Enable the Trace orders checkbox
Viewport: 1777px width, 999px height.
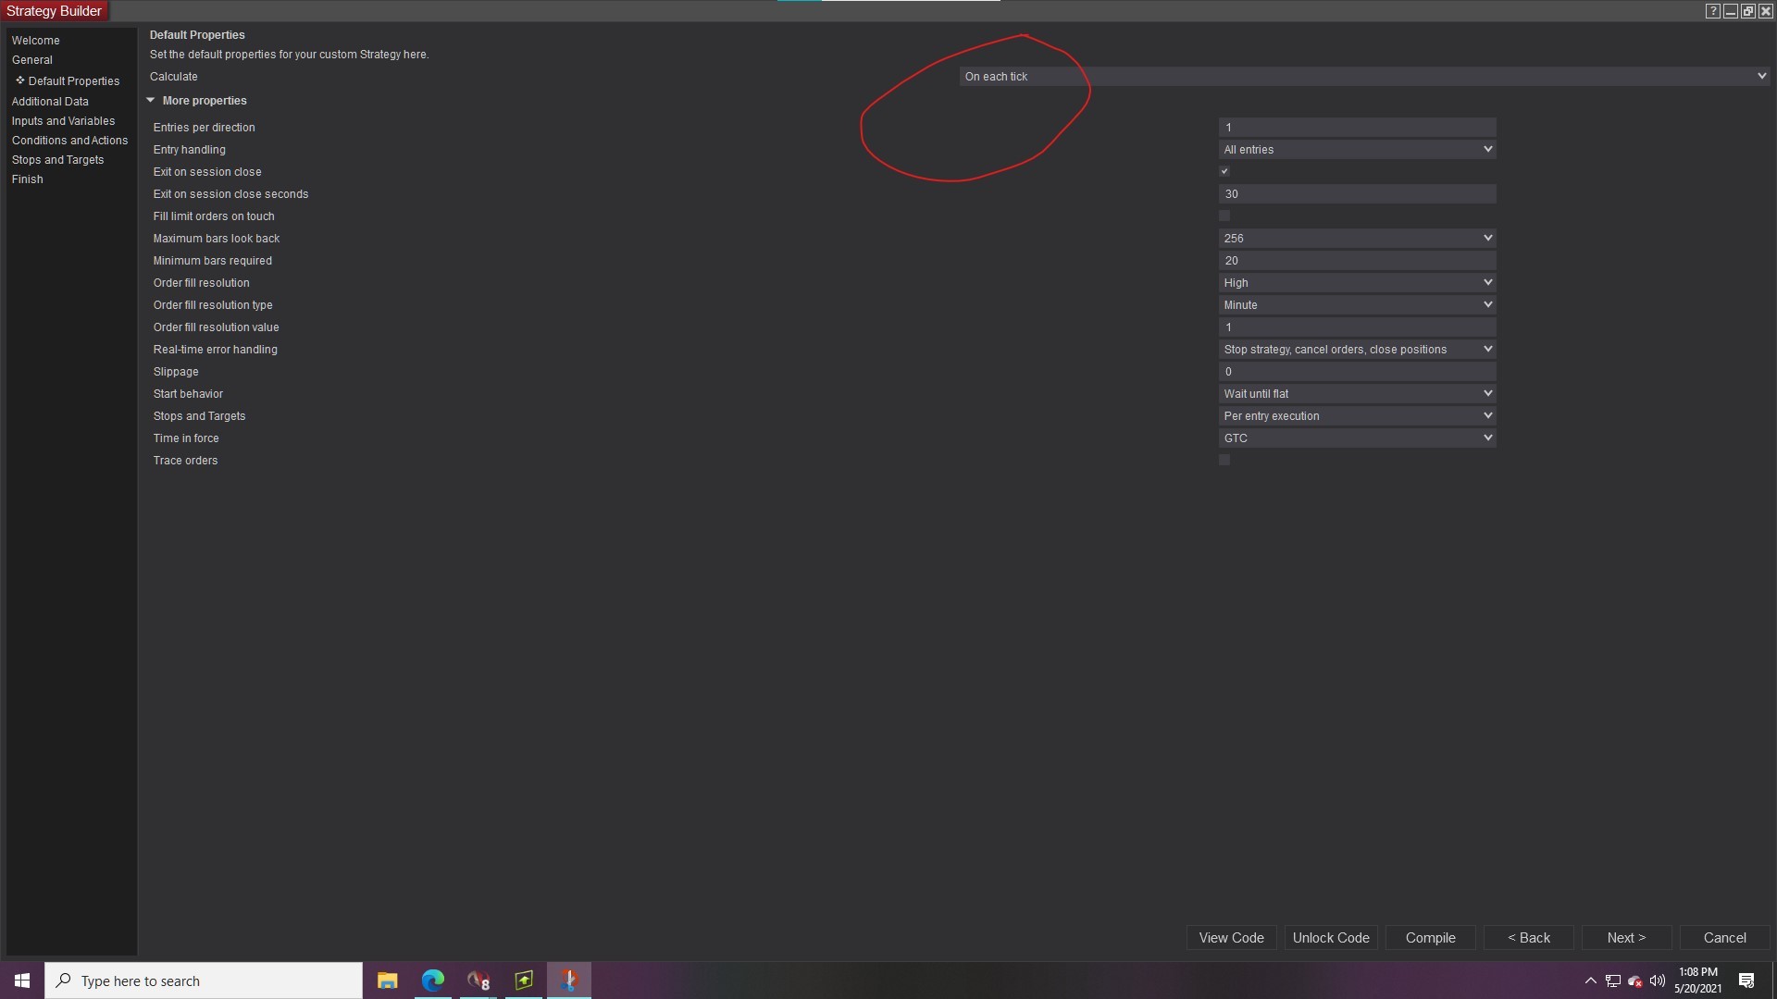(x=1224, y=461)
